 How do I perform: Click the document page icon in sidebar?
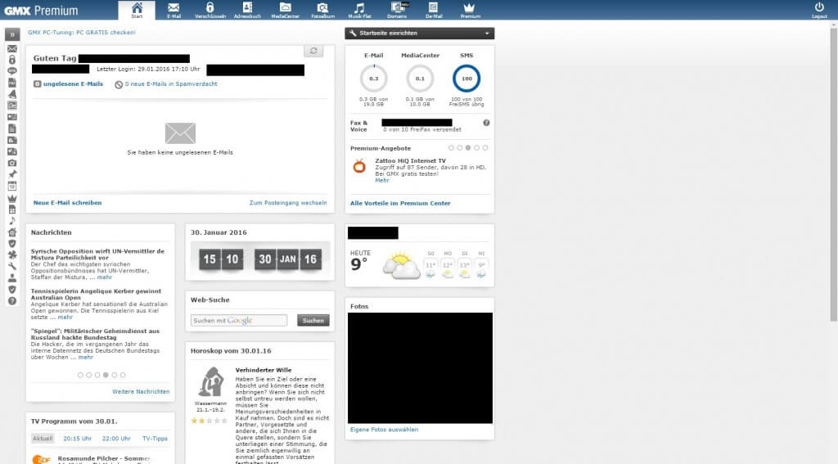tap(11, 128)
